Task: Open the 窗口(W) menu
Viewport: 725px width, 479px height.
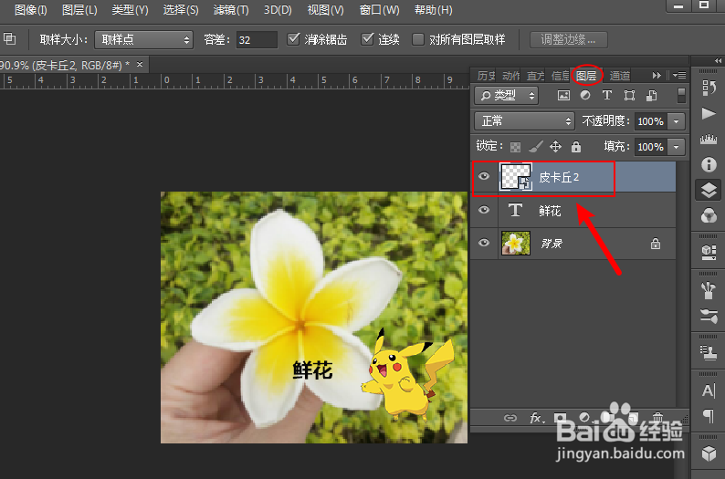Action: click(379, 10)
